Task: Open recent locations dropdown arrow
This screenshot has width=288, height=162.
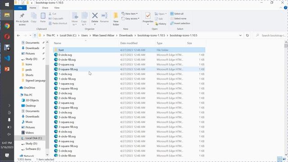Action: 30,36
